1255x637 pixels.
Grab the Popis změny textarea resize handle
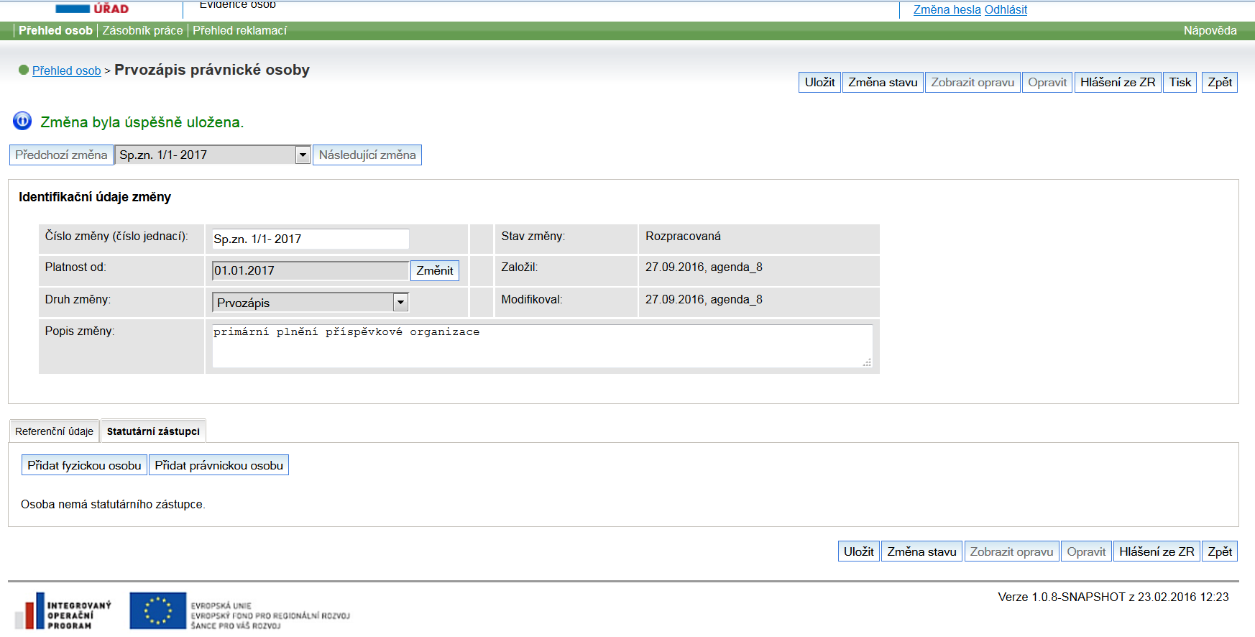(867, 362)
